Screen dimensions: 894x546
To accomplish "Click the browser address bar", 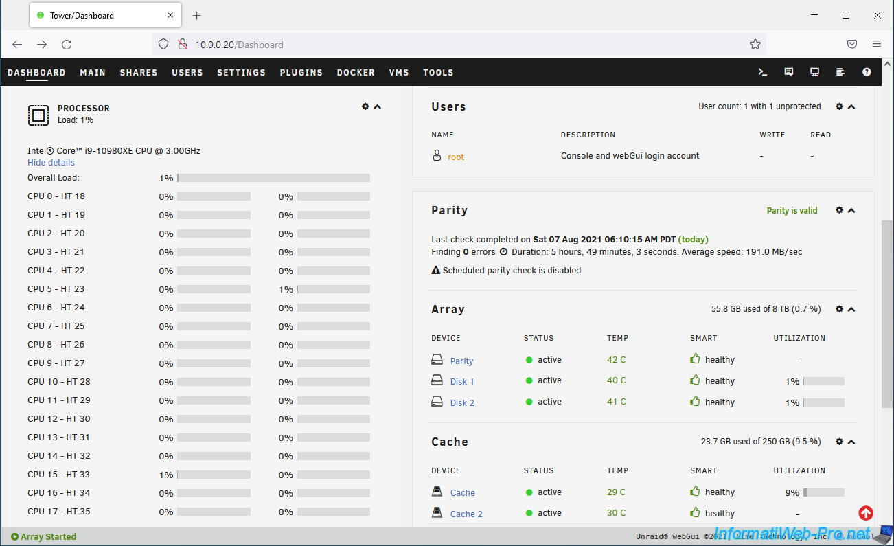I will tap(453, 45).
